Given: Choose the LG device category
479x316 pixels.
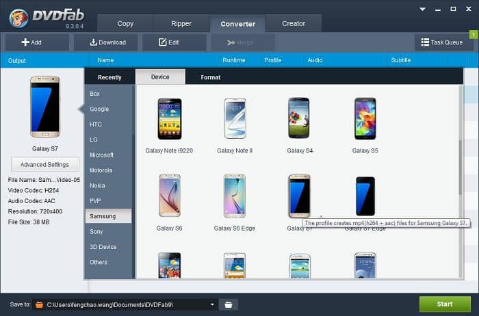Looking at the screenshot, I should 108,140.
